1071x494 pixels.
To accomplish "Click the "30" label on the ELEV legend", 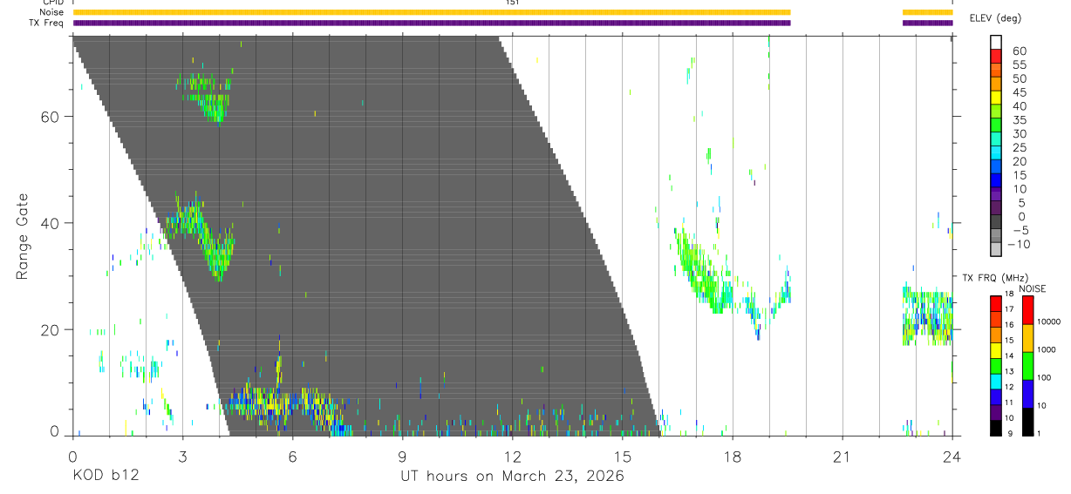I will pyautogui.click(x=1019, y=133).
